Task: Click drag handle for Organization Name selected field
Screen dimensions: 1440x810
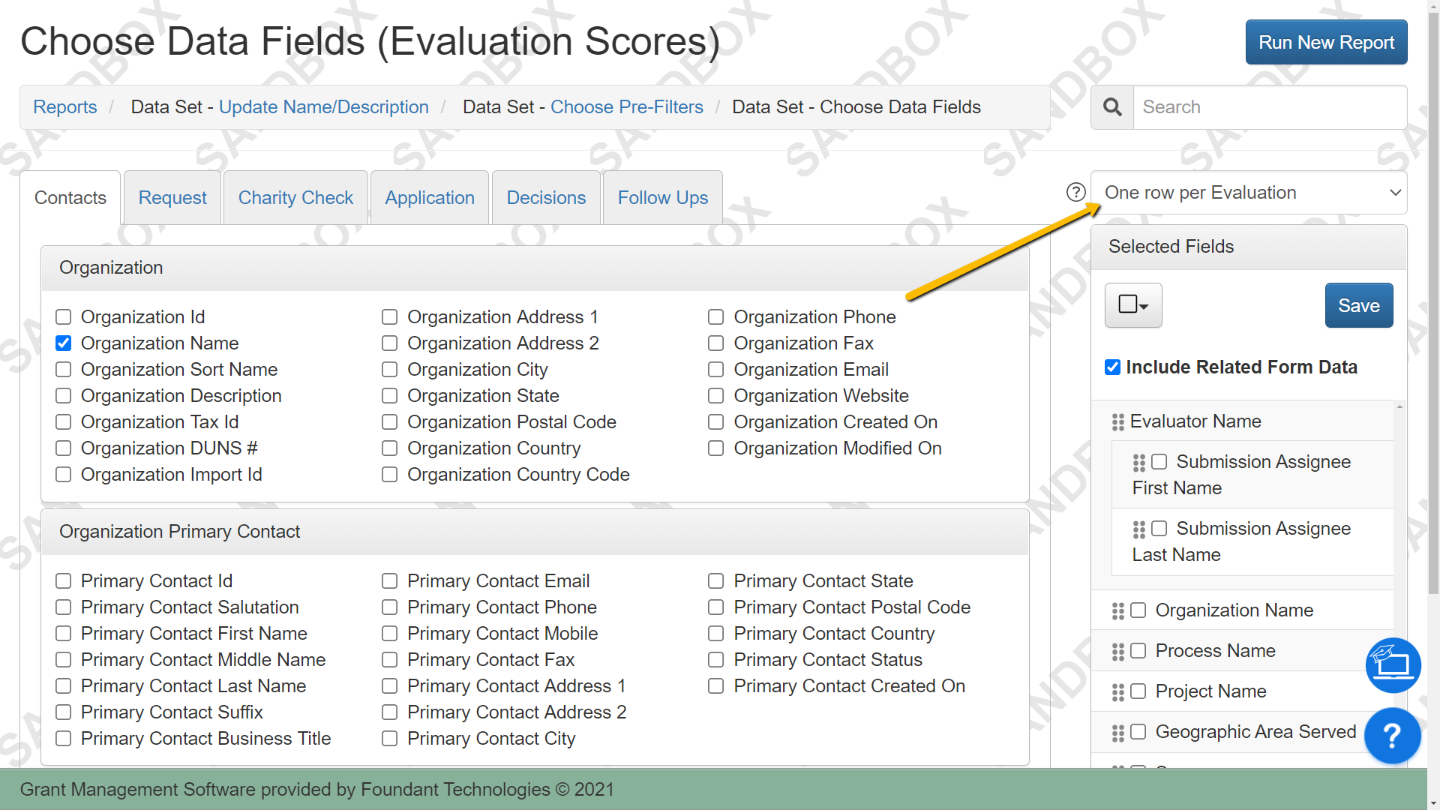Action: (x=1118, y=611)
